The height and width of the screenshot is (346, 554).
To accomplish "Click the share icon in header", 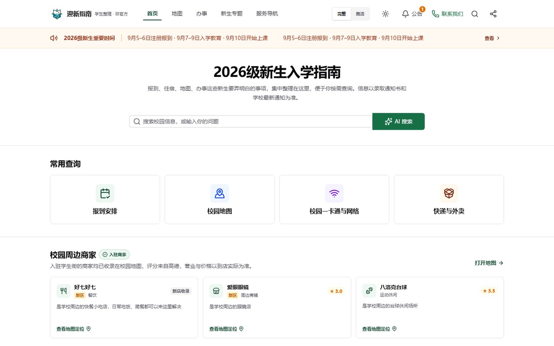I will point(493,14).
